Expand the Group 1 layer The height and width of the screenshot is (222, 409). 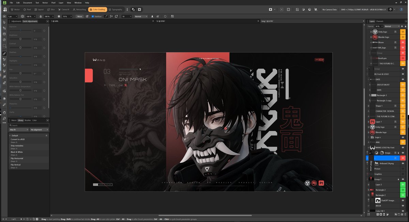click(368, 179)
